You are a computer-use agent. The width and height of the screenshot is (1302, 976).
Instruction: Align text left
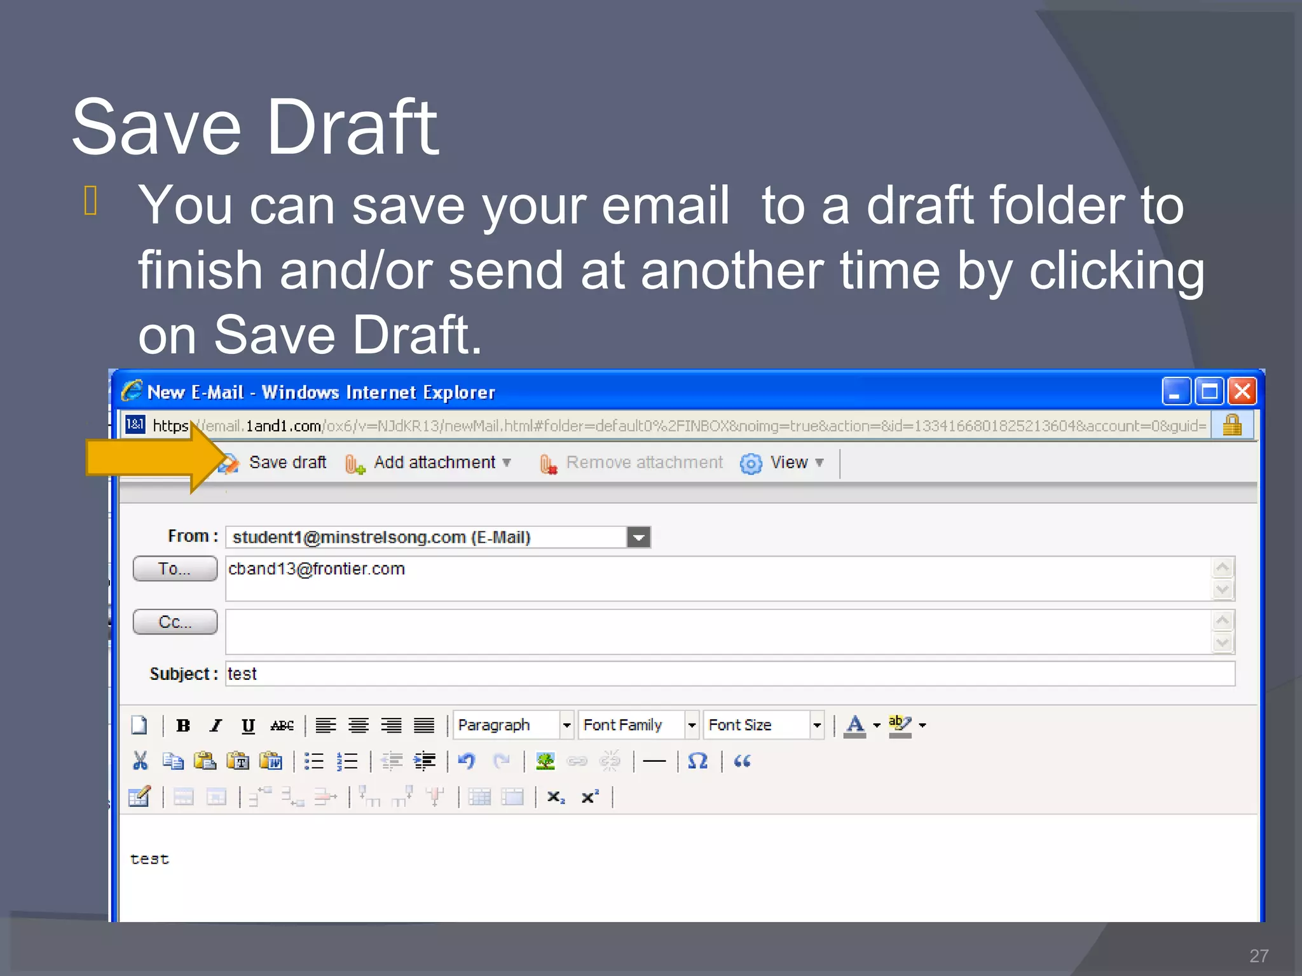(326, 725)
